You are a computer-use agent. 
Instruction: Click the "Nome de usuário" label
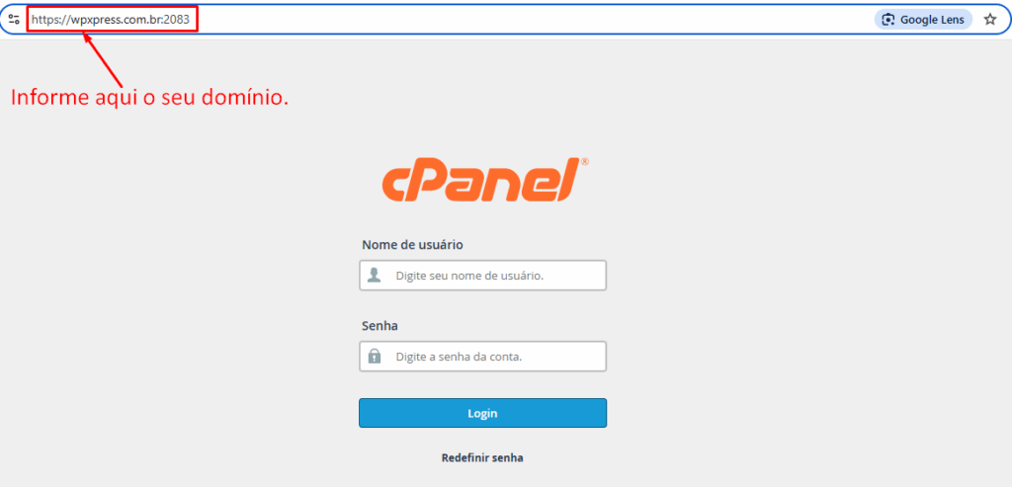point(412,244)
